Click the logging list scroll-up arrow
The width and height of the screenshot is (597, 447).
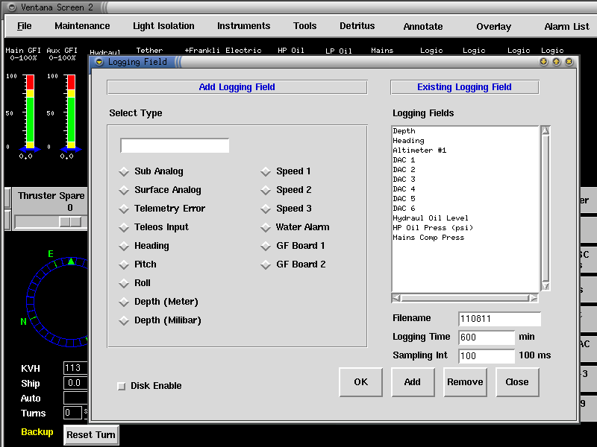pyautogui.click(x=546, y=131)
